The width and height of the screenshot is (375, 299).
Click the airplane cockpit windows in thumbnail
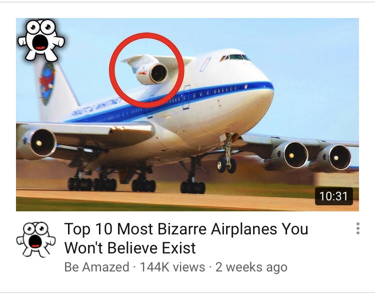pyautogui.click(x=235, y=58)
